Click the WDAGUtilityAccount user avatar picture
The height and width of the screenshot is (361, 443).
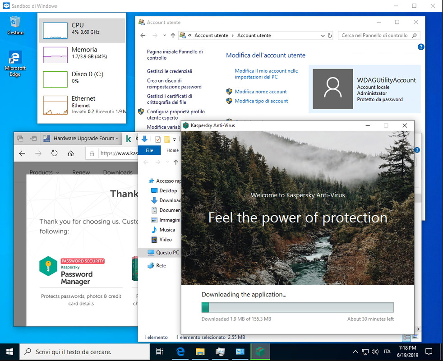pyautogui.click(x=333, y=89)
